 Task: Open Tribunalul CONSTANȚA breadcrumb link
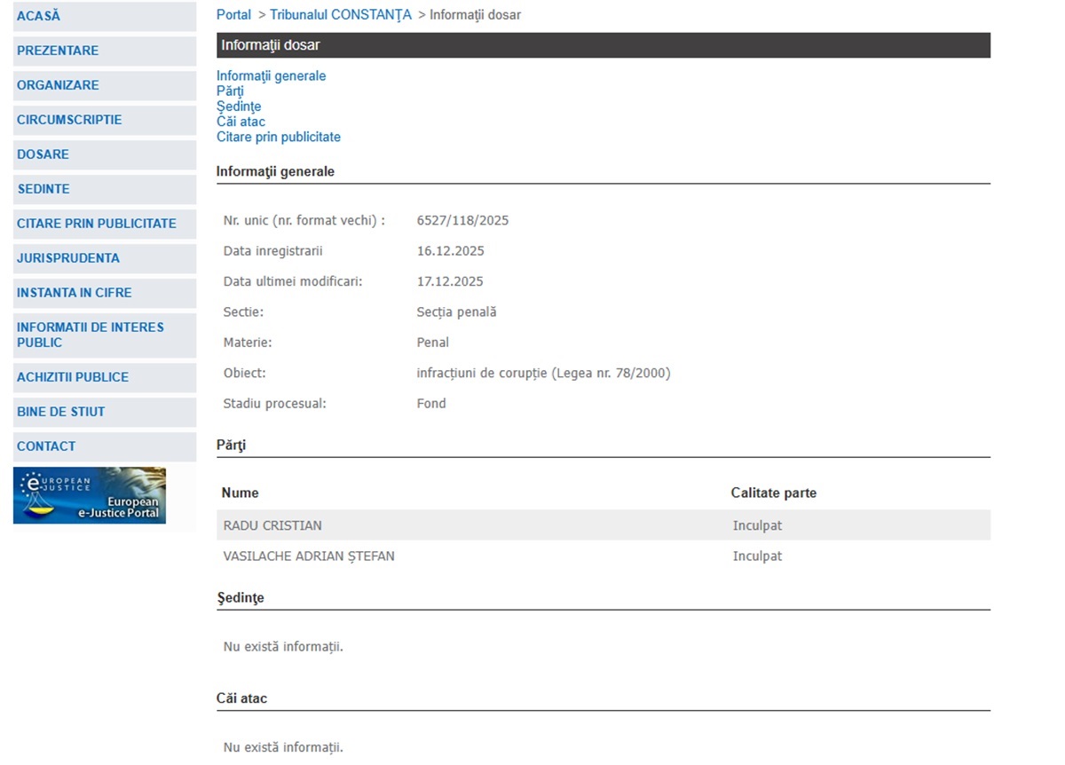tap(341, 15)
